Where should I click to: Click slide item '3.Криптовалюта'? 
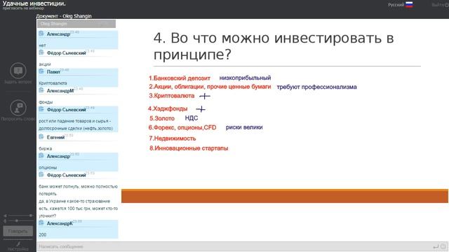pyautogui.click(x=171, y=96)
